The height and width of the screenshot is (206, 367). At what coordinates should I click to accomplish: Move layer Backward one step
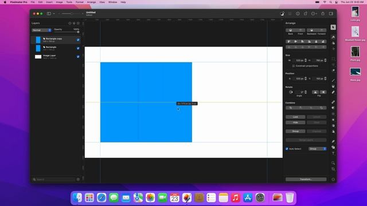311,30
